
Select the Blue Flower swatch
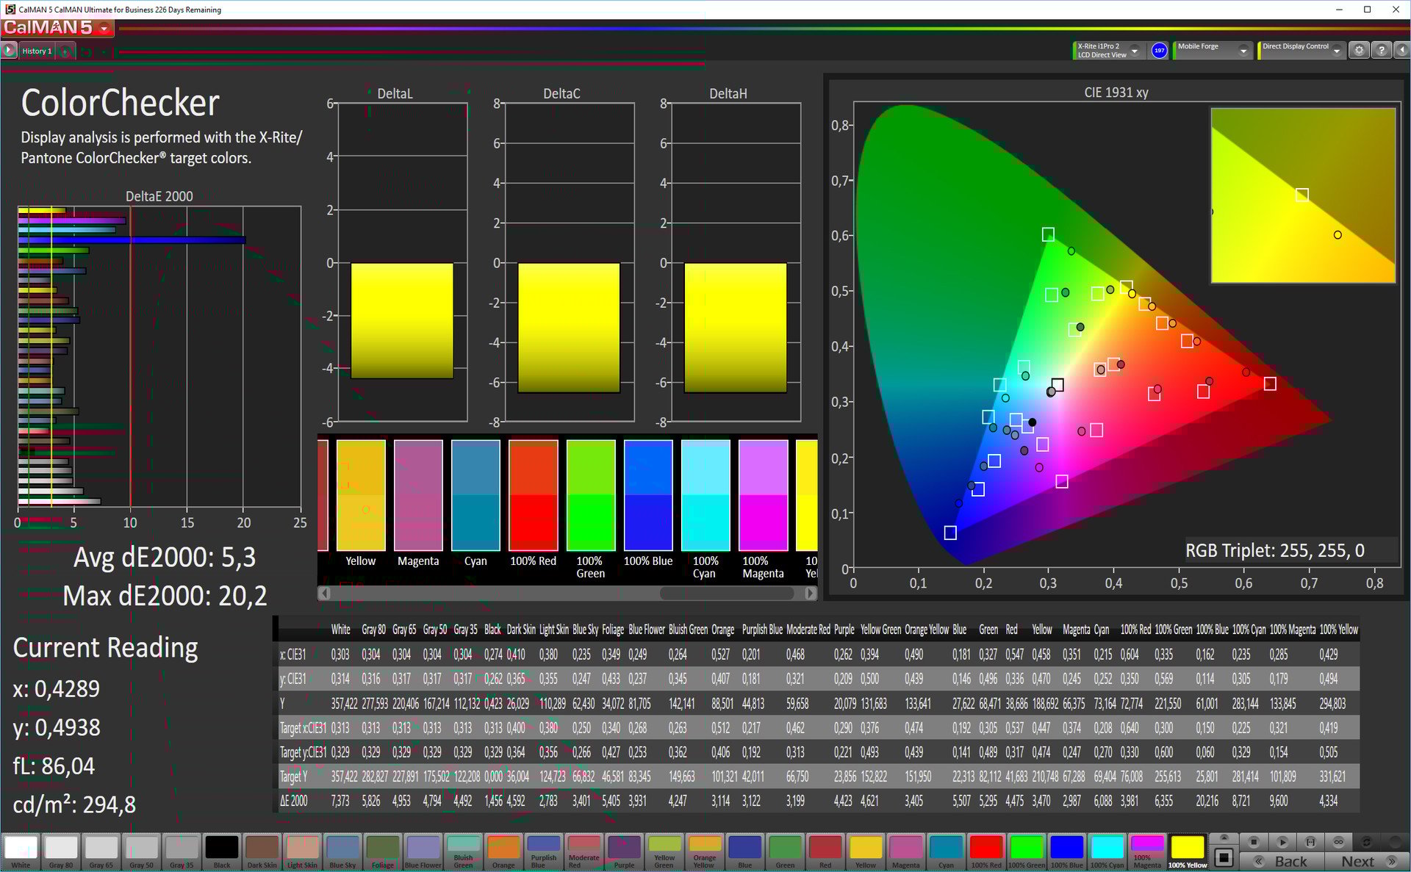point(423,852)
